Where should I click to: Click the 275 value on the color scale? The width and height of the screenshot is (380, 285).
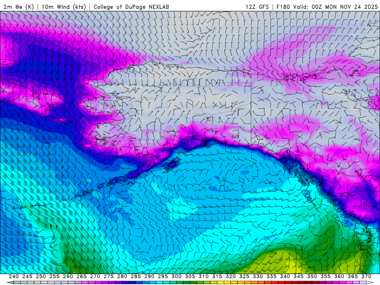[x=109, y=276]
